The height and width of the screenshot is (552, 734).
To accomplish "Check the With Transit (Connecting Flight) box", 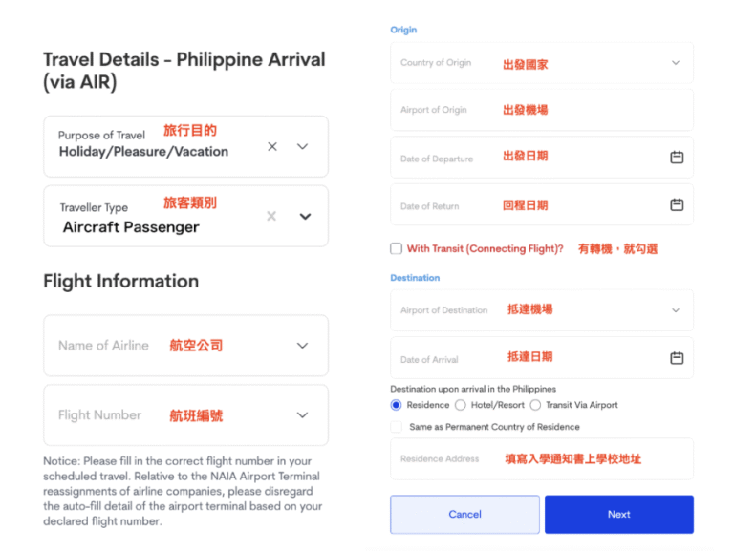I will point(397,248).
